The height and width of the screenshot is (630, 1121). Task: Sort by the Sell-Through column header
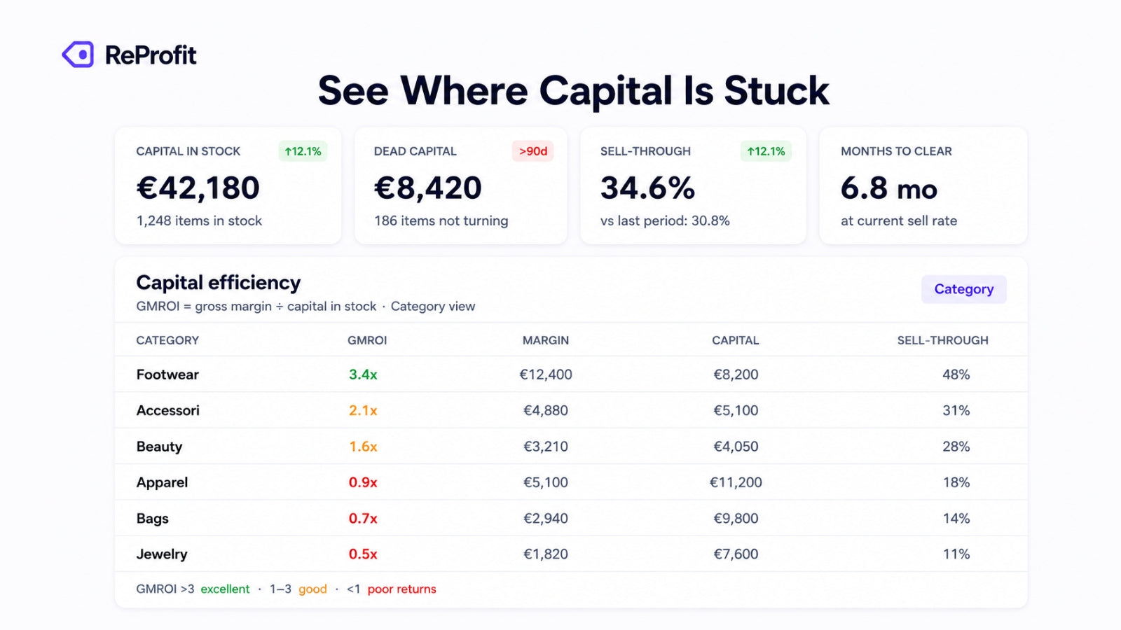(x=943, y=340)
